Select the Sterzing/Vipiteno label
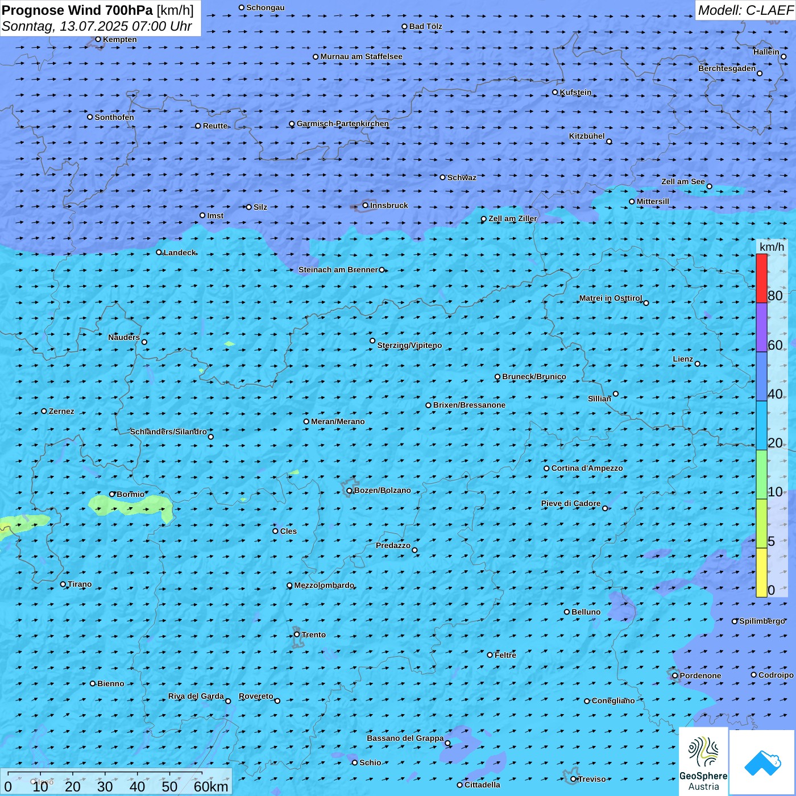The image size is (796, 796). 409,345
